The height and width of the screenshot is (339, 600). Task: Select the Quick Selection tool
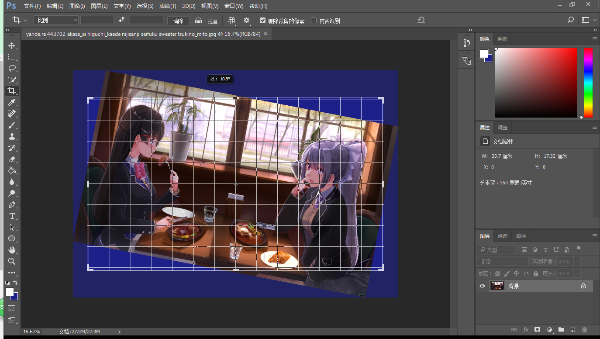coord(12,80)
